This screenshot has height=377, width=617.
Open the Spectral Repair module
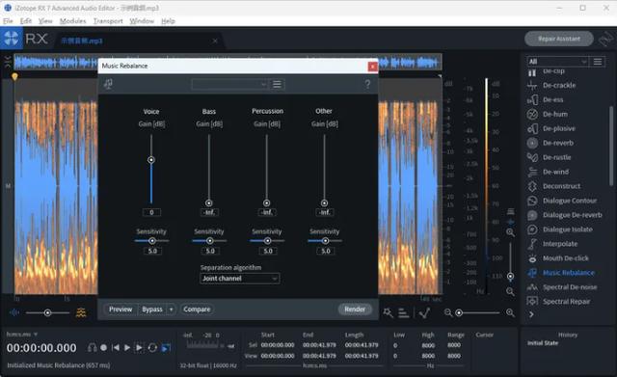point(566,302)
